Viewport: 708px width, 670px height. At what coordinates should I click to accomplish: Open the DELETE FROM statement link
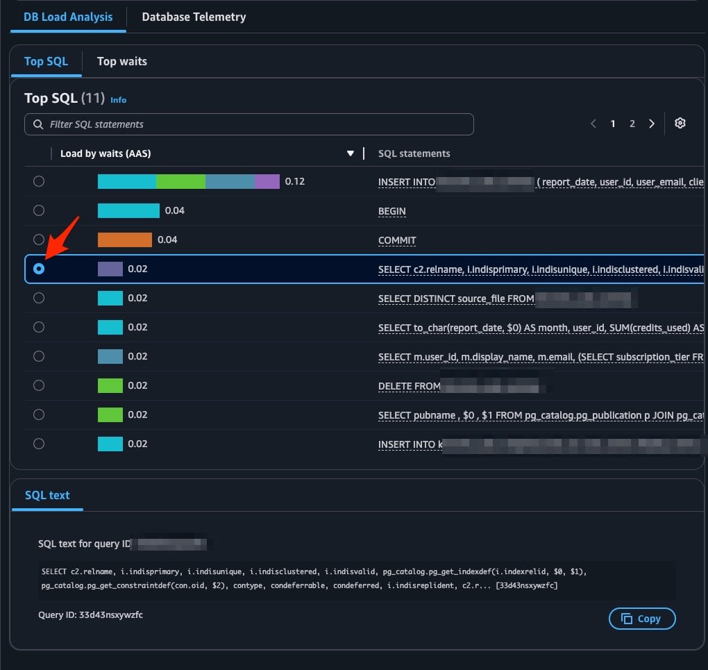click(x=409, y=386)
